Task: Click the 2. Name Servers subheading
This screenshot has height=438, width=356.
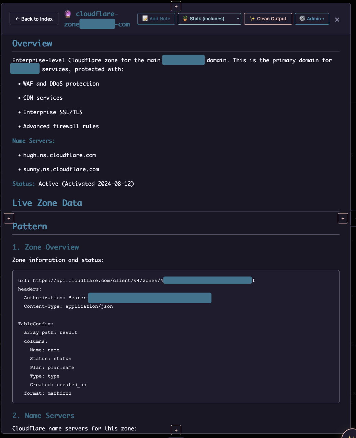Action: 43,416
